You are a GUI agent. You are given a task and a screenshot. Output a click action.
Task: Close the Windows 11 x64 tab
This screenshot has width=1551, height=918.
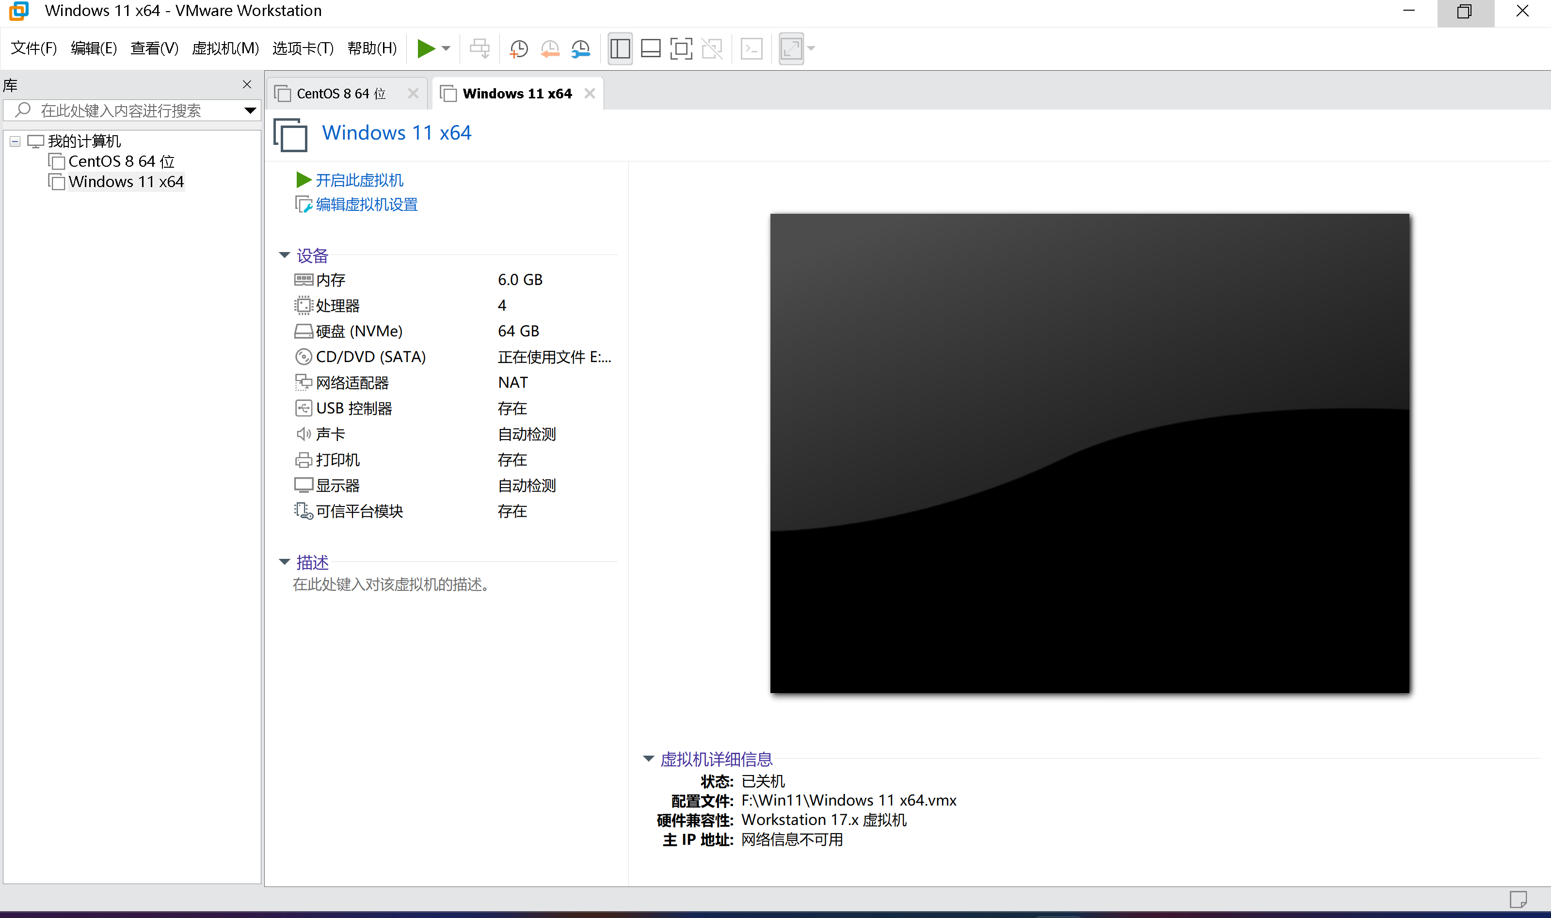[x=590, y=94]
